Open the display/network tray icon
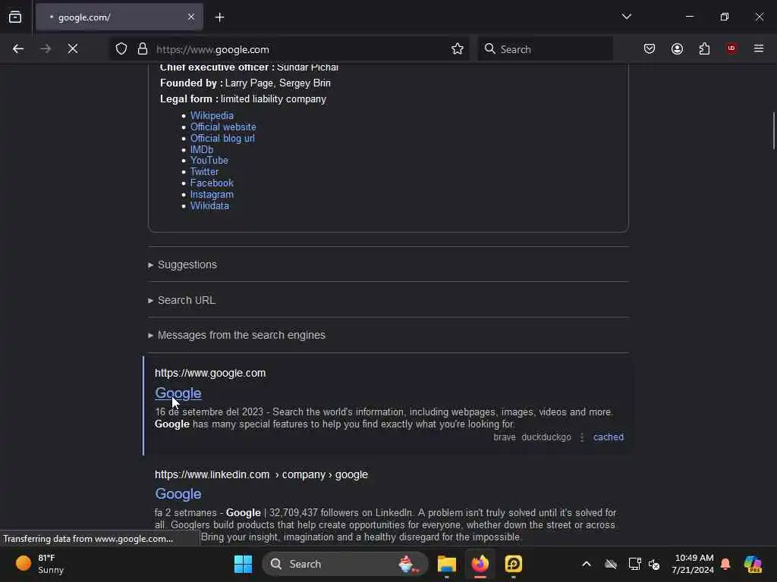This screenshot has width=777, height=582. click(634, 564)
